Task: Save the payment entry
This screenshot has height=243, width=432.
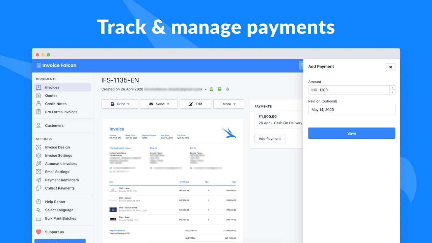Action: (351, 133)
